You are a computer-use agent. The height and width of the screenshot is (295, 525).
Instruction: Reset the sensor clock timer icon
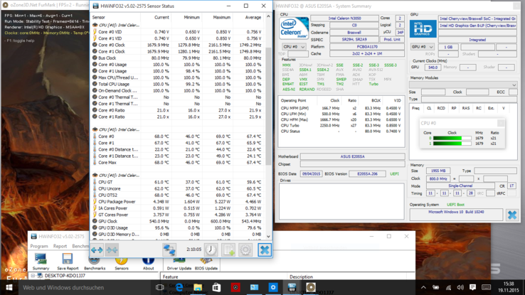point(211,250)
